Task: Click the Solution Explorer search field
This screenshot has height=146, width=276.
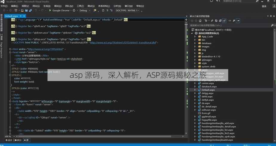Action: coord(230,25)
